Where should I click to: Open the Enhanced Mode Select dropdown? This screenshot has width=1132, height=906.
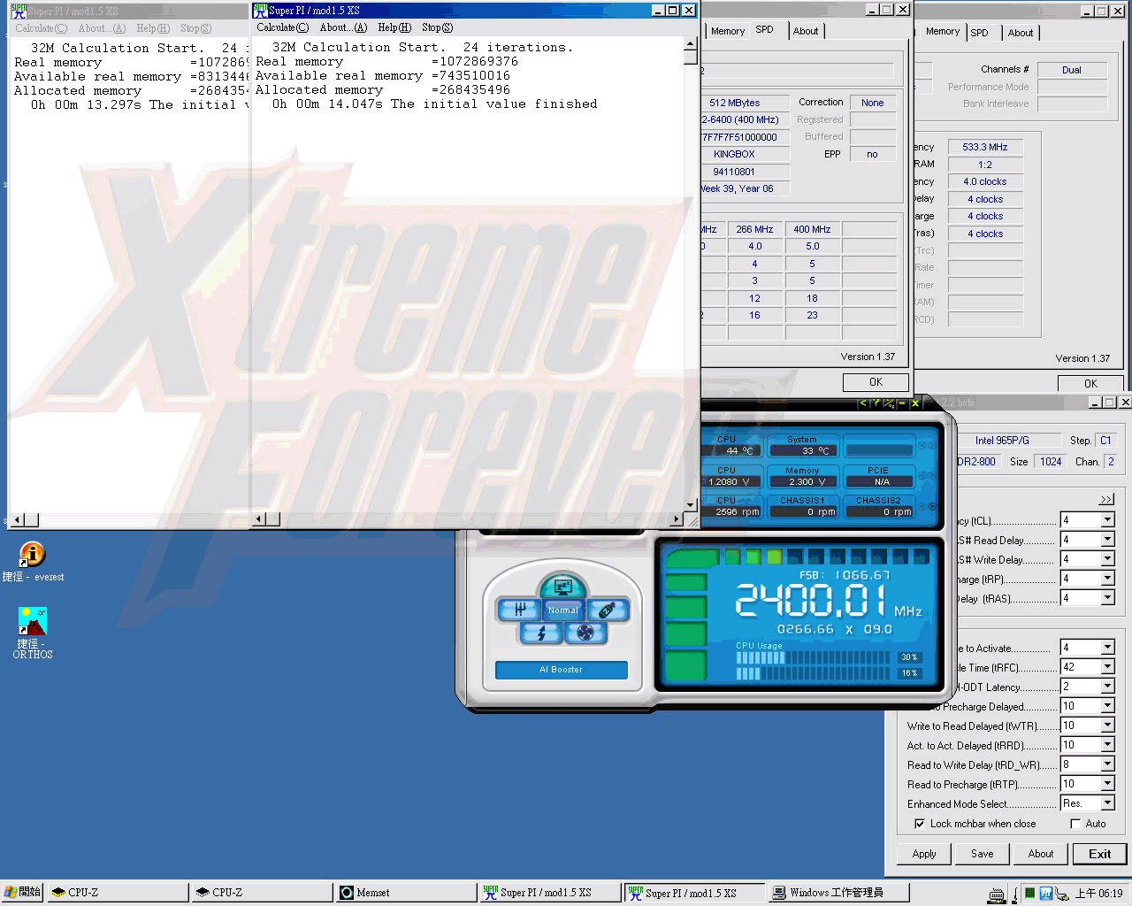(x=1107, y=803)
